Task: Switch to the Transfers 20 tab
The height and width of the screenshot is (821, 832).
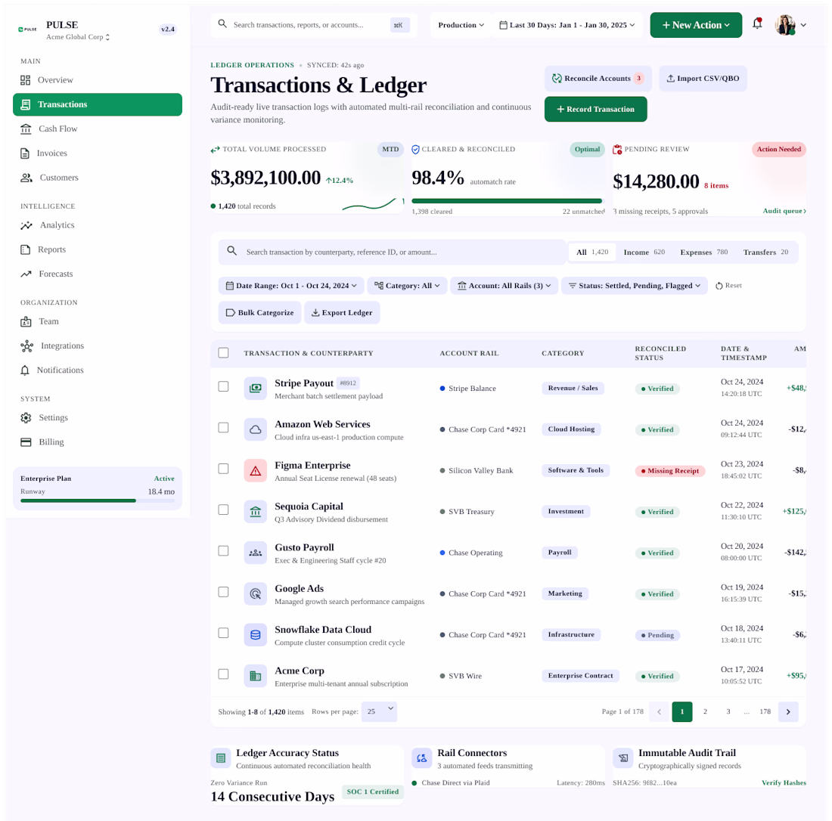Action: [x=765, y=252]
